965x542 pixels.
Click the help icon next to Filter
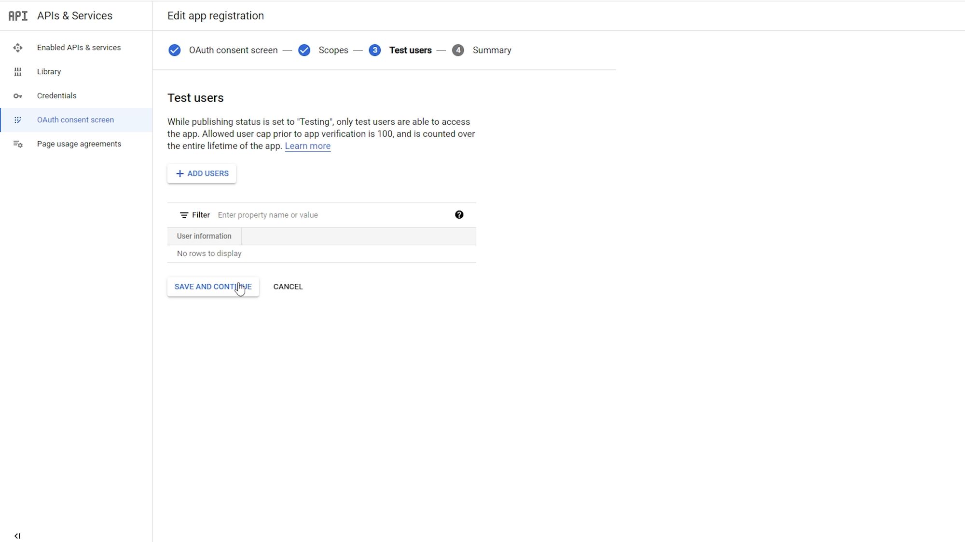[459, 214]
